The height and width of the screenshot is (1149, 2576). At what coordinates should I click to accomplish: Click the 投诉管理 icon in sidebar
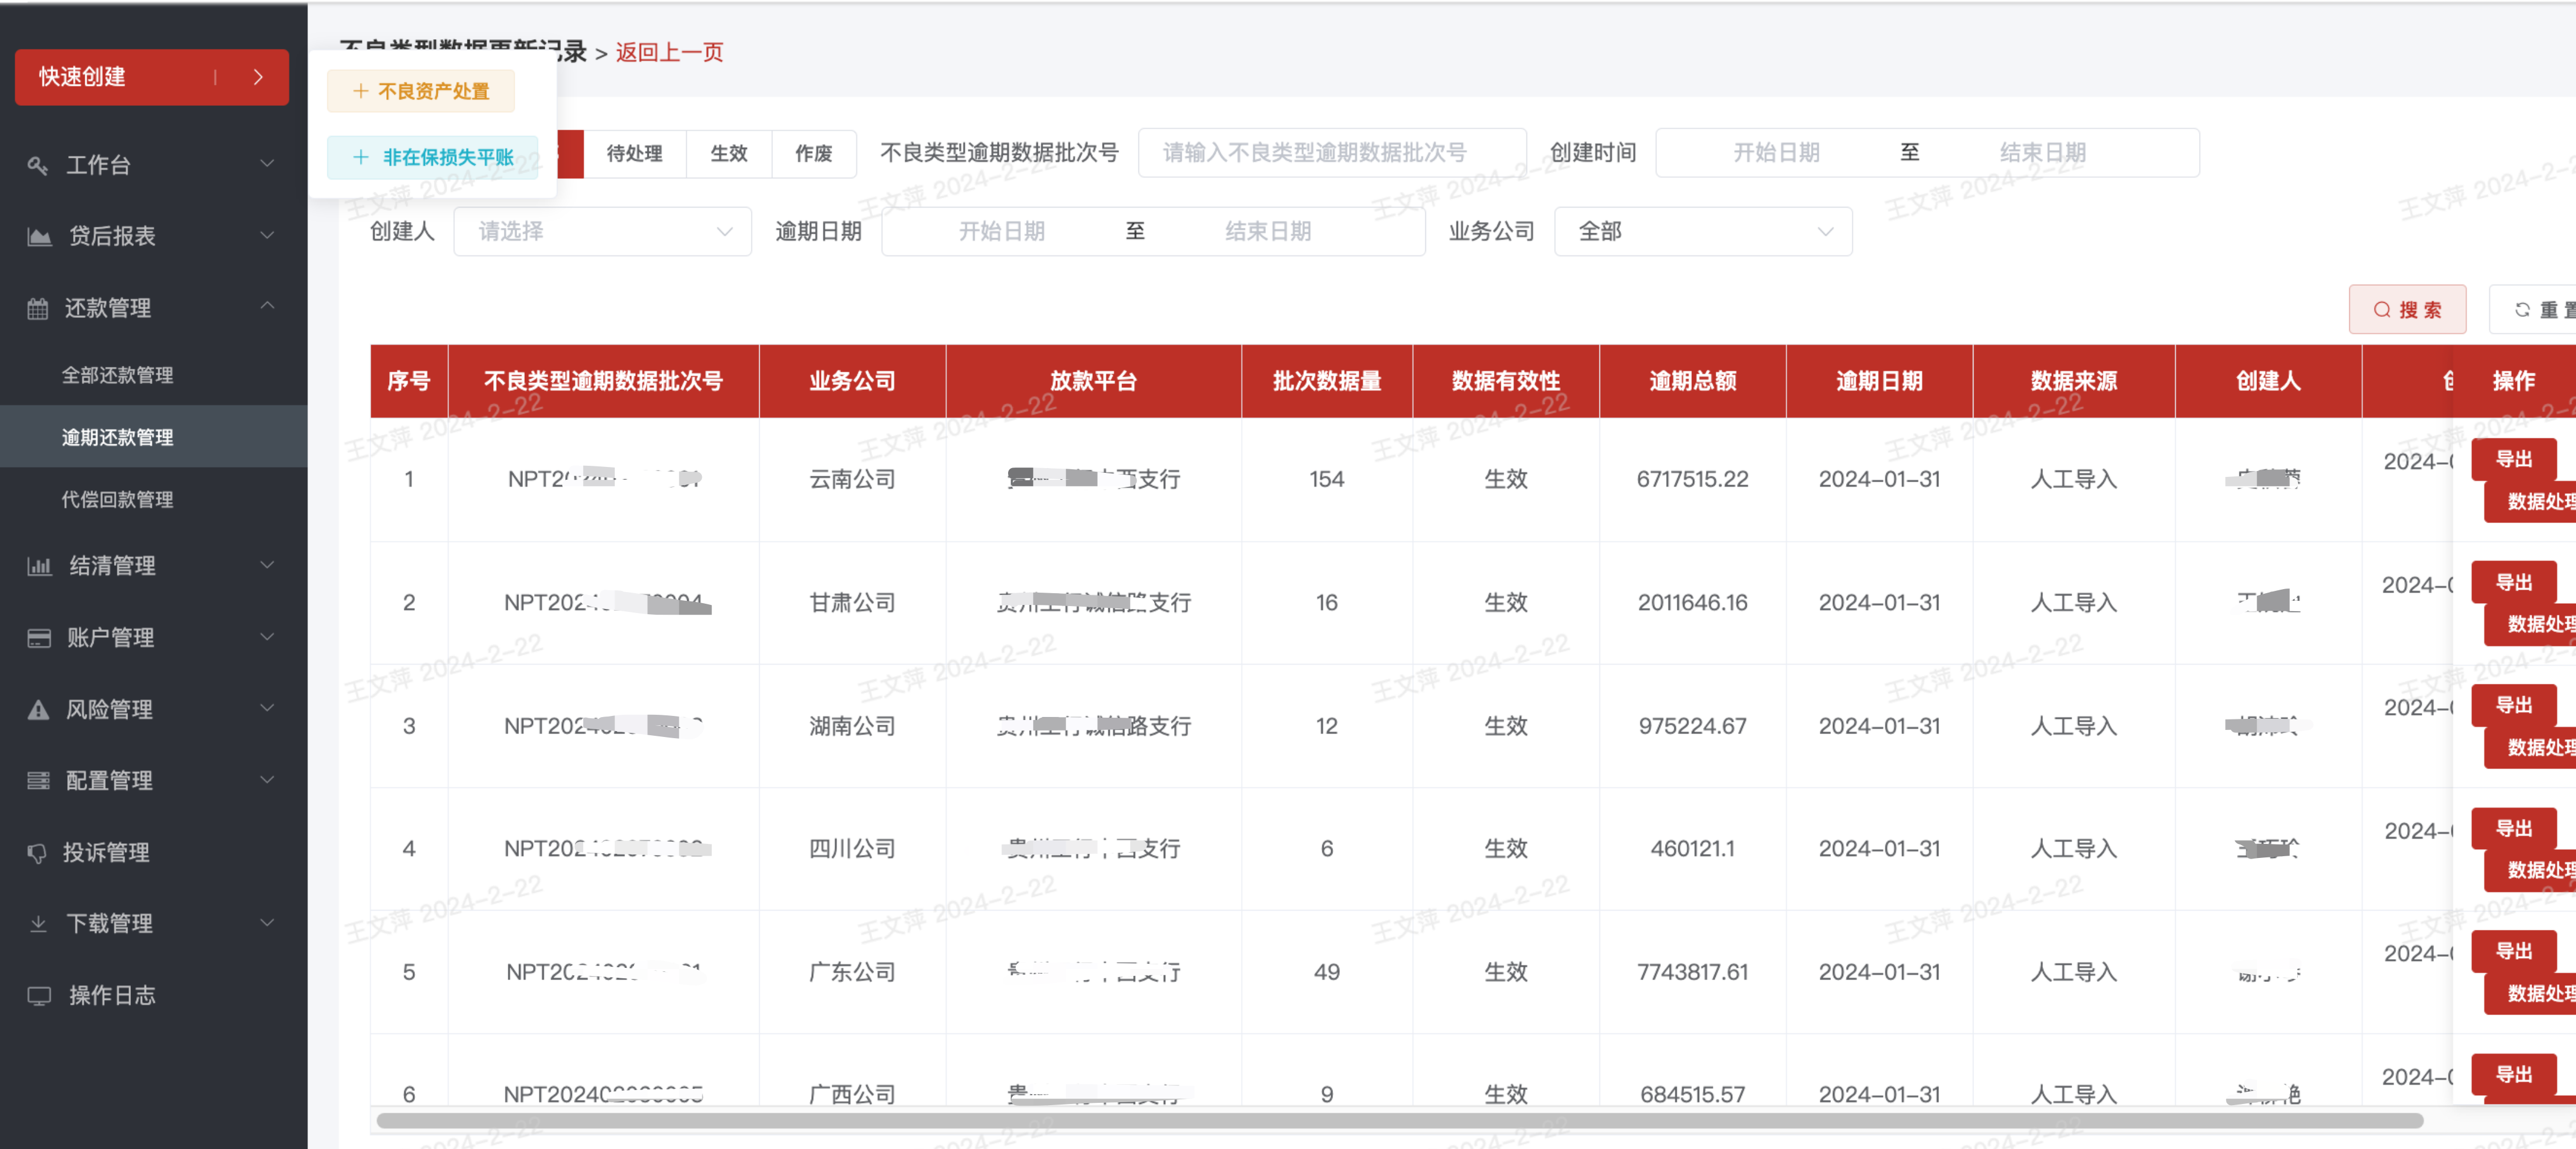tap(38, 853)
